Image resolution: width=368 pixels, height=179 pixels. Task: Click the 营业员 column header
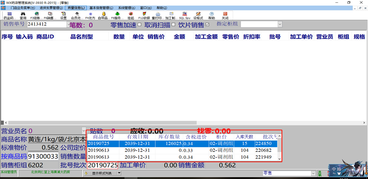324,37
